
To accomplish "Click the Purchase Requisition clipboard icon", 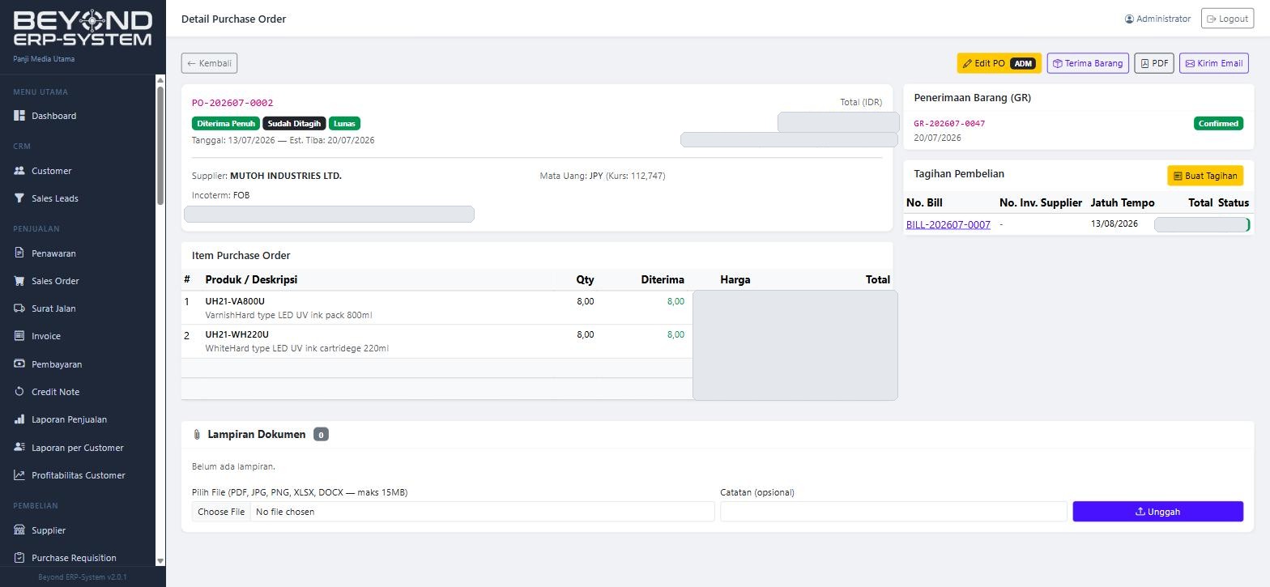I will [19, 558].
